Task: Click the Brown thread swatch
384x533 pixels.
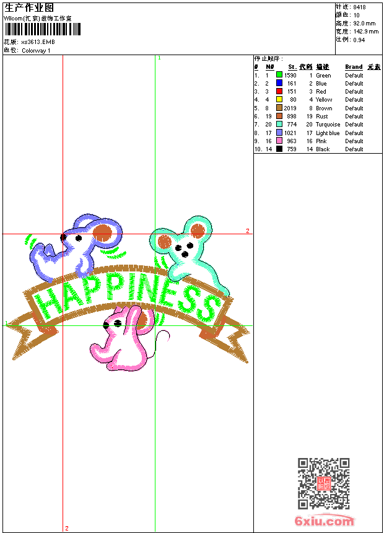Action: (279, 108)
